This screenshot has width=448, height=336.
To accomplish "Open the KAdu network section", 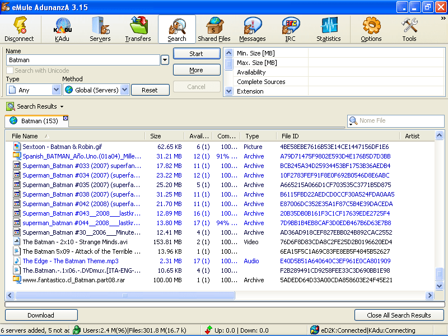I will point(62,30).
